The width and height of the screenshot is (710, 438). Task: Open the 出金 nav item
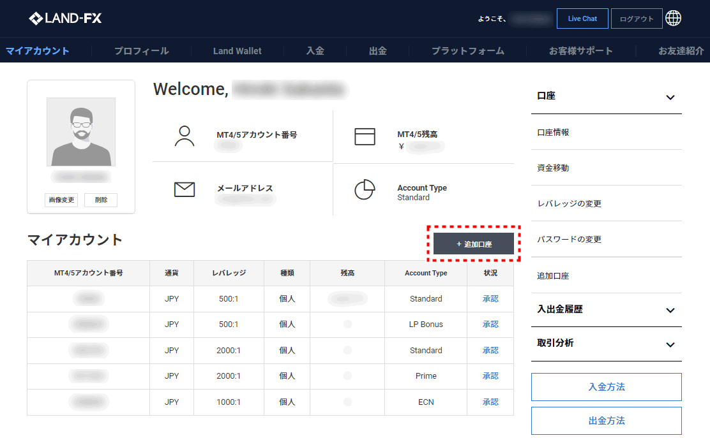coord(377,50)
